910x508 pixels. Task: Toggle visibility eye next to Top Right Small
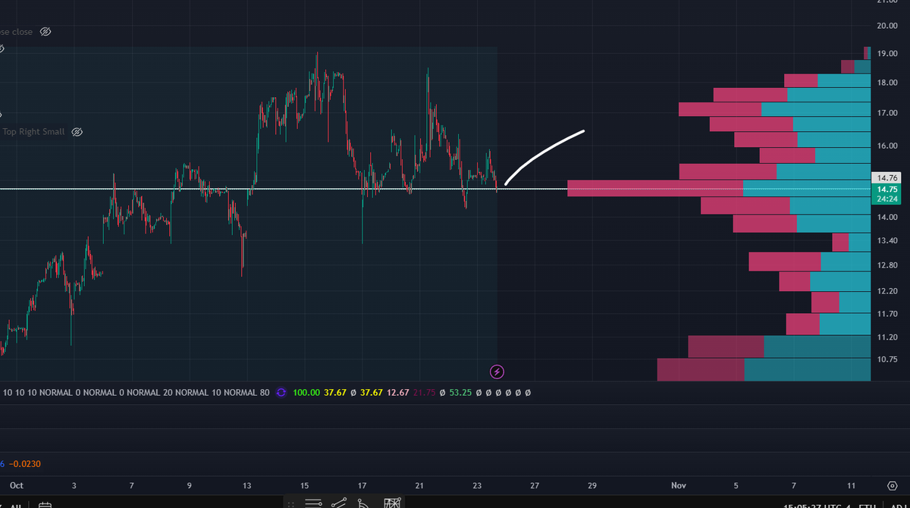77,132
